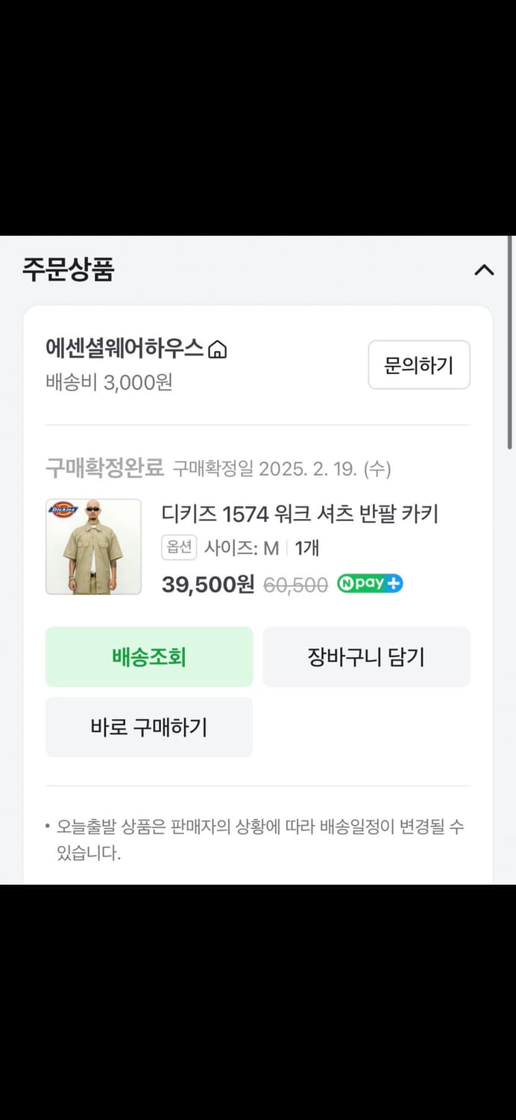Click the 옵션 size badge
The width and height of the screenshot is (516, 1120).
[179, 548]
